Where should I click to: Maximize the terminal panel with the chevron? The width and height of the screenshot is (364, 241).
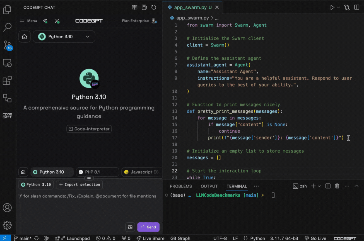pyautogui.click(x=356, y=186)
